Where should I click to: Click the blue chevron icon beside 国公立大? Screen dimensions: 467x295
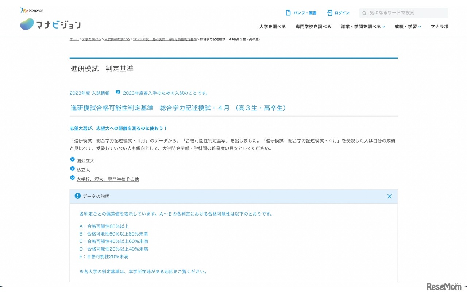click(x=72, y=159)
